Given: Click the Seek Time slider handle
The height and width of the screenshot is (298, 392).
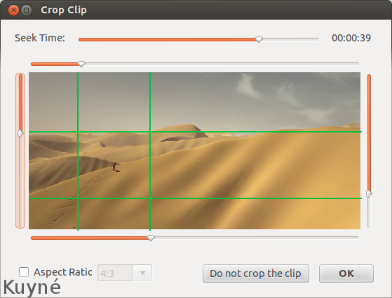Looking at the screenshot, I should tap(259, 39).
